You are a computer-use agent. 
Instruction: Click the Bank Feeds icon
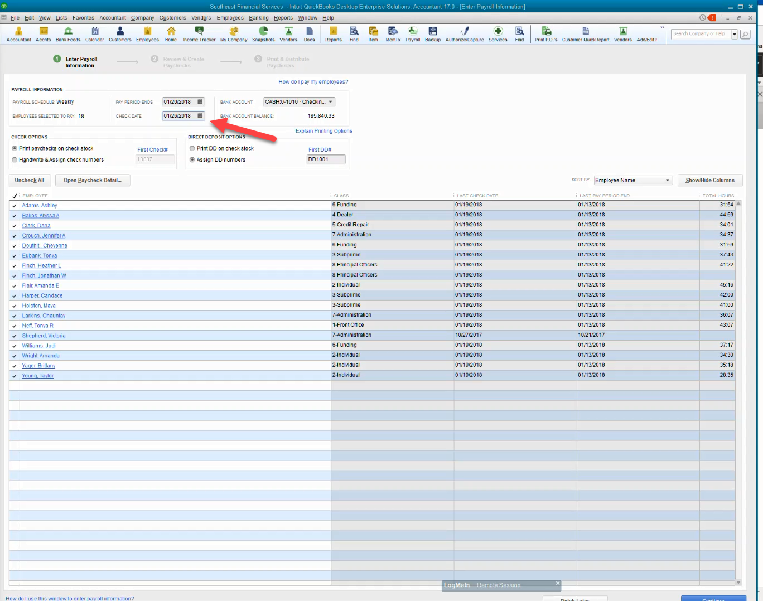(67, 34)
